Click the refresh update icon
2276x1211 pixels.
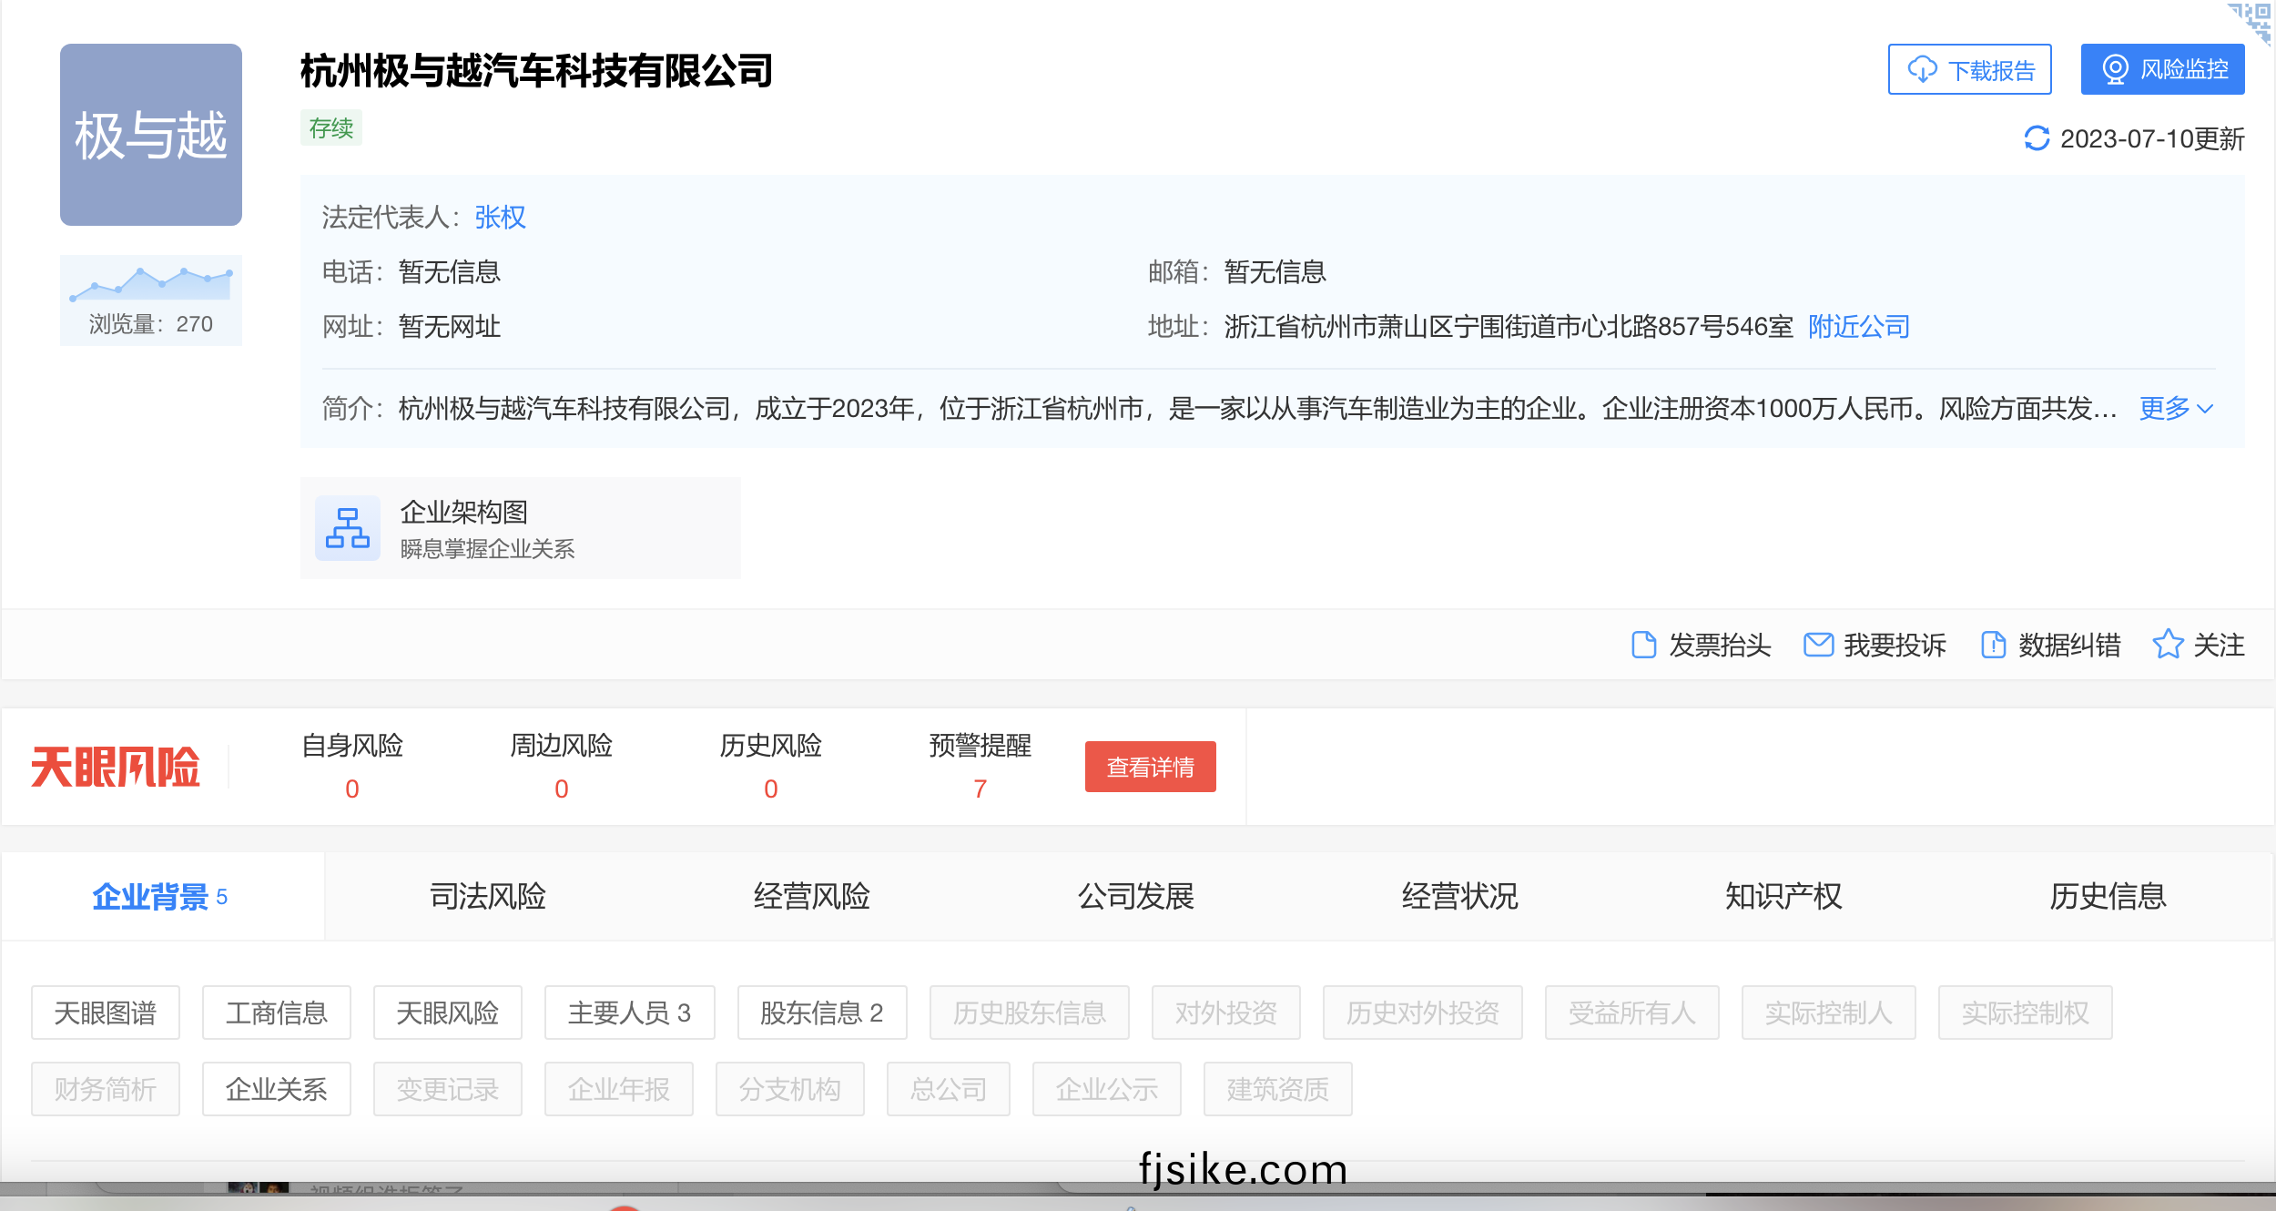click(x=2037, y=138)
